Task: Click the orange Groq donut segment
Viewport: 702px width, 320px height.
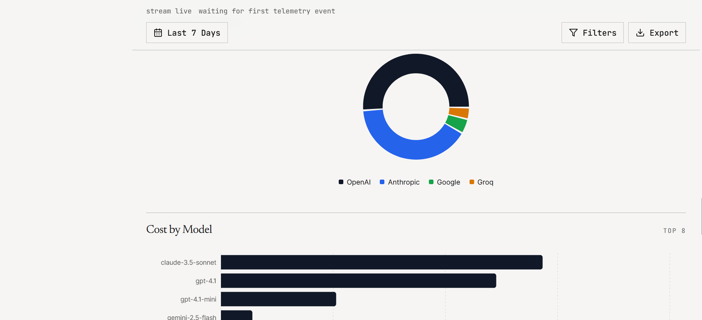Action: point(459,113)
